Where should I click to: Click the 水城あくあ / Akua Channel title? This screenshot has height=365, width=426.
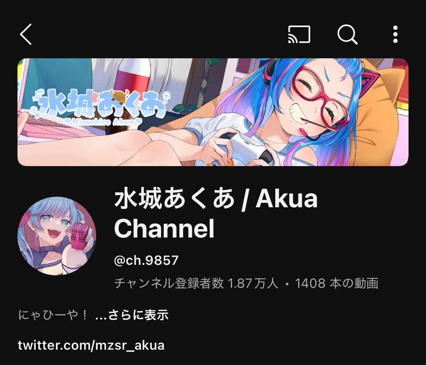[216, 213]
